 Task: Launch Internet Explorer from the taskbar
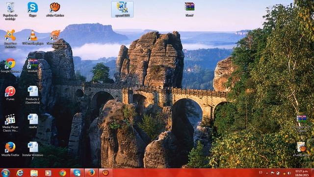[x=20, y=173]
